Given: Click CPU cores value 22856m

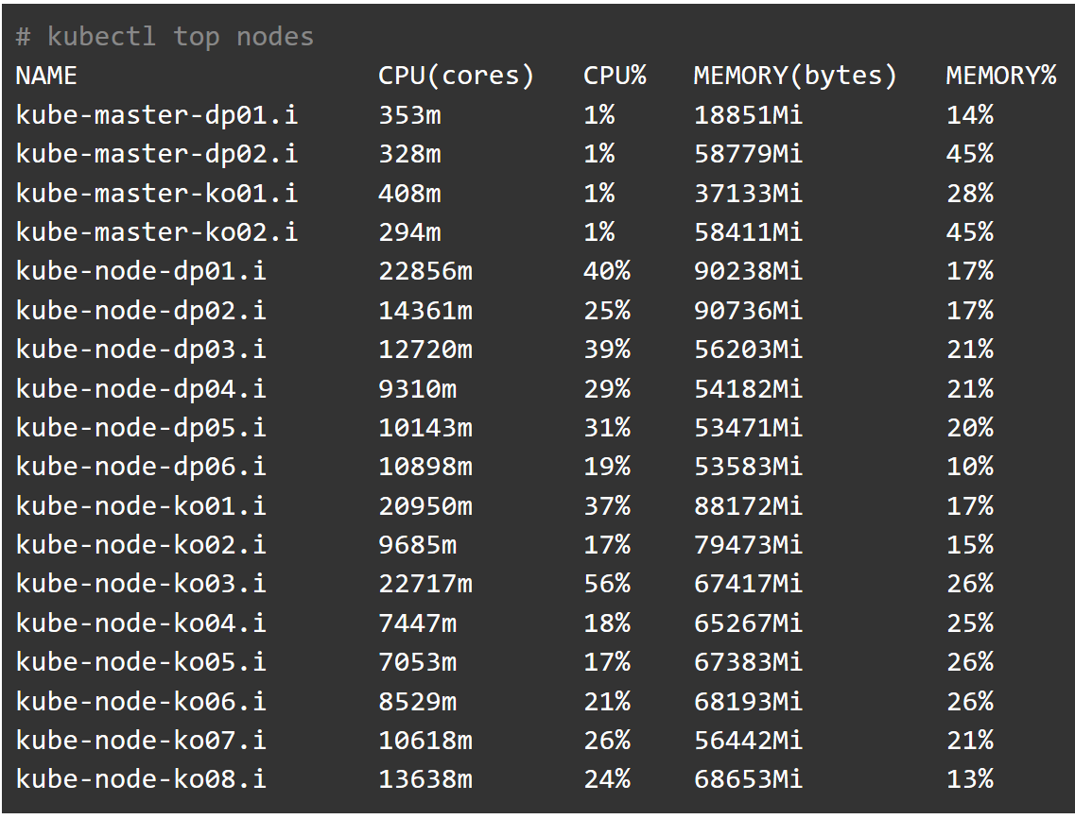Looking at the screenshot, I should 425,271.
